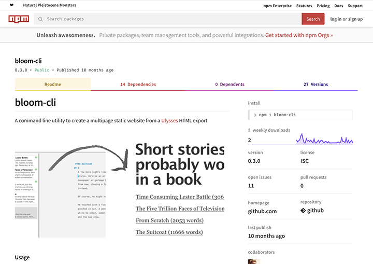Viewport: 373px width, 264px height.
Task: Open the Ulysses link in description
Action: tap(169, 120)
